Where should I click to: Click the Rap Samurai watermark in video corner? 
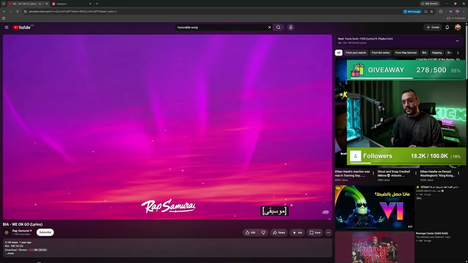coord(325,212)
